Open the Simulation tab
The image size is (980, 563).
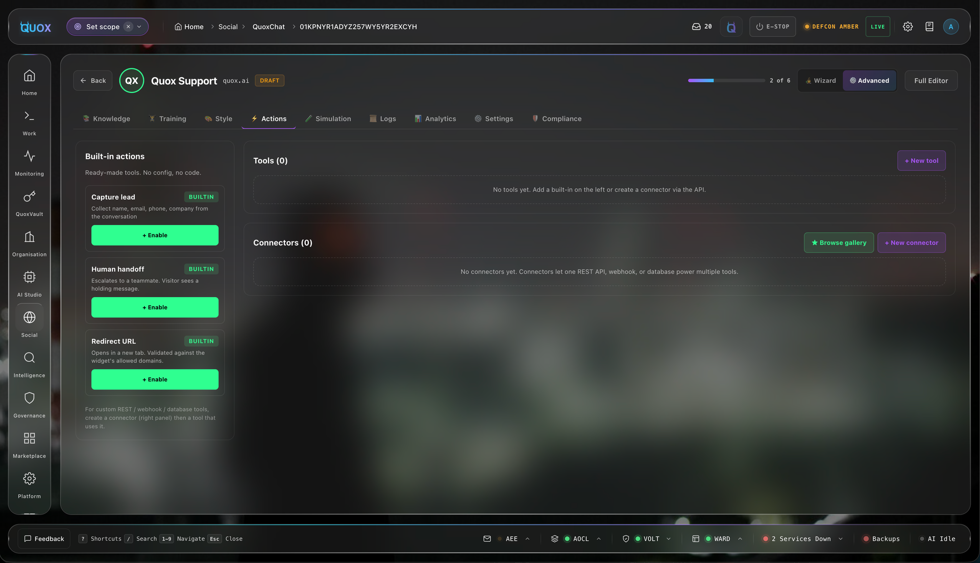(328, 118)
